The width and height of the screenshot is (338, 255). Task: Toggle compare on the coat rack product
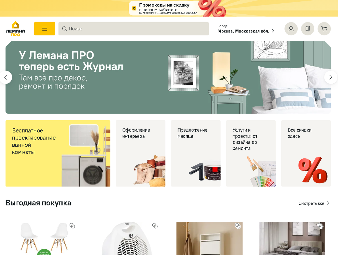pos(238,226)
